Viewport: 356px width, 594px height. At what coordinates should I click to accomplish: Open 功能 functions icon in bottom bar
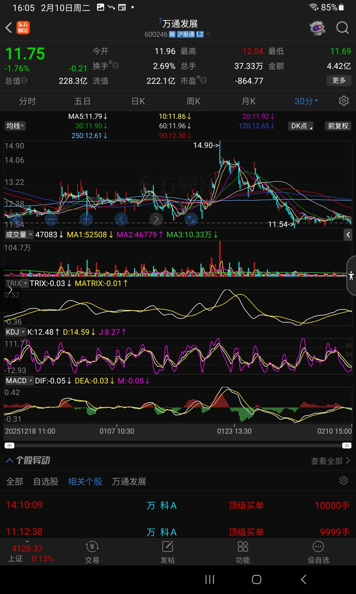[x=243, y=552]
